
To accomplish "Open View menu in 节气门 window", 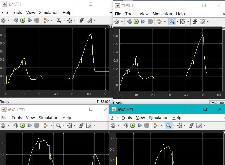I will click(x=144, y=14).
